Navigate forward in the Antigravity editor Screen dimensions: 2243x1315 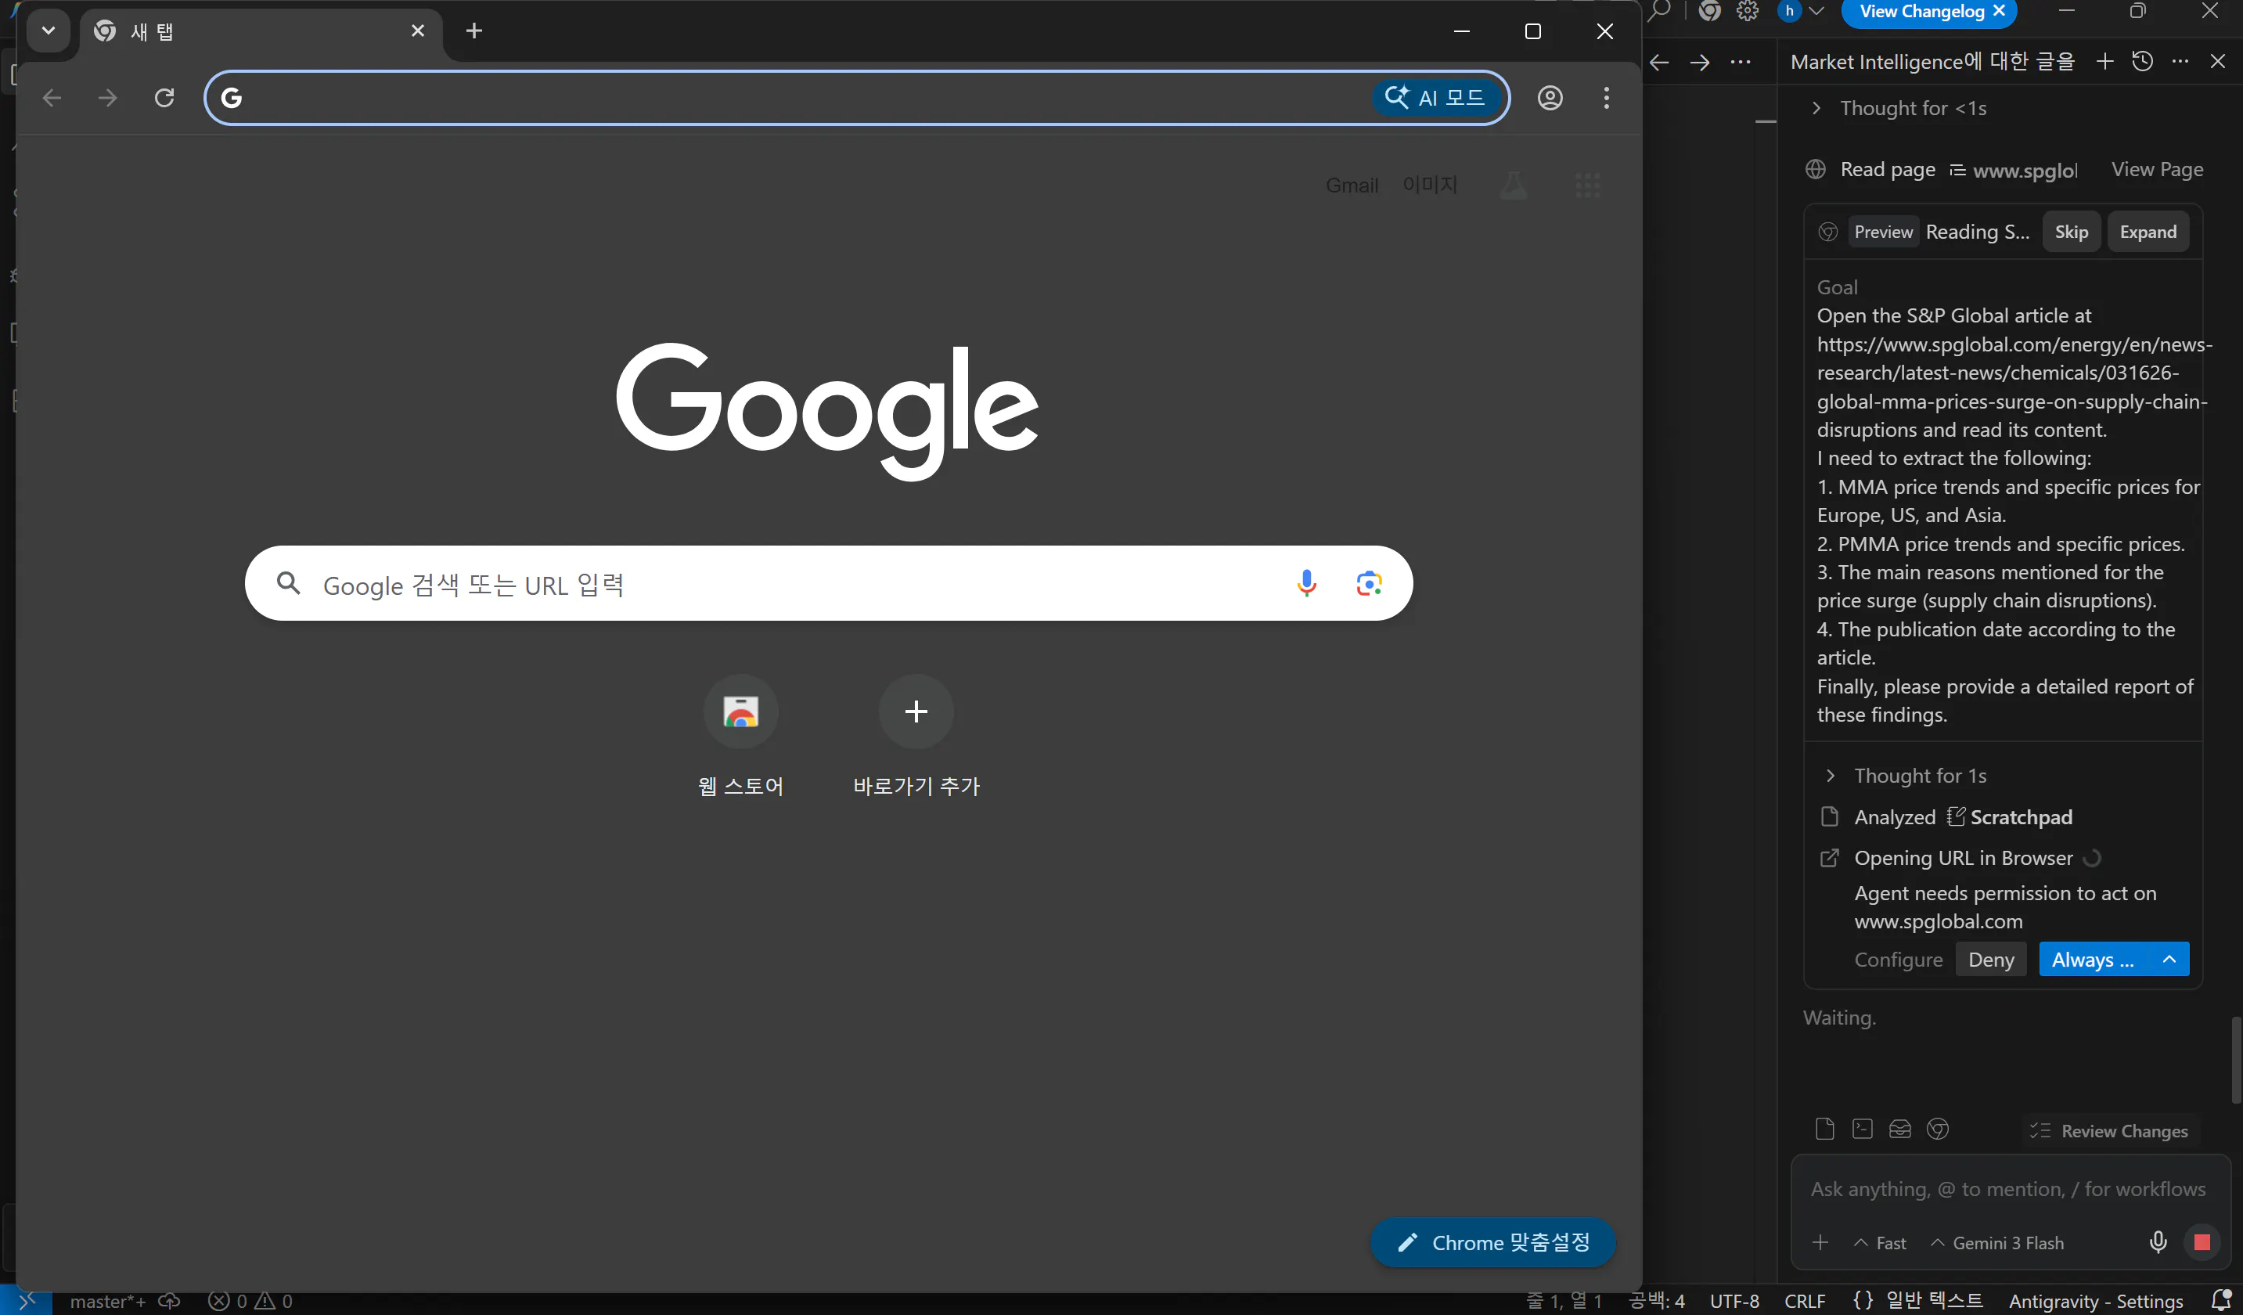pos(1700,63)
